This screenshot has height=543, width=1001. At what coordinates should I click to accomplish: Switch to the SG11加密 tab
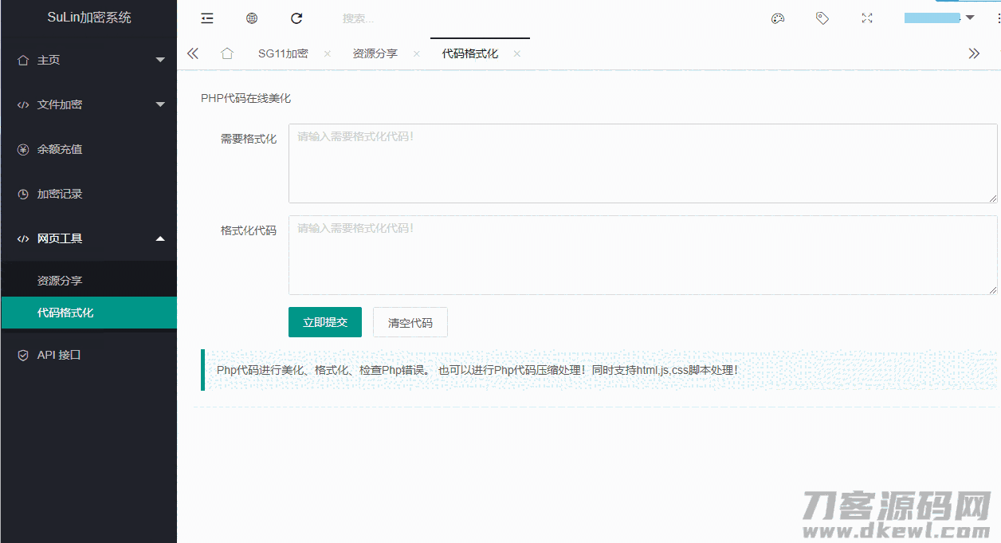[283, 53]
